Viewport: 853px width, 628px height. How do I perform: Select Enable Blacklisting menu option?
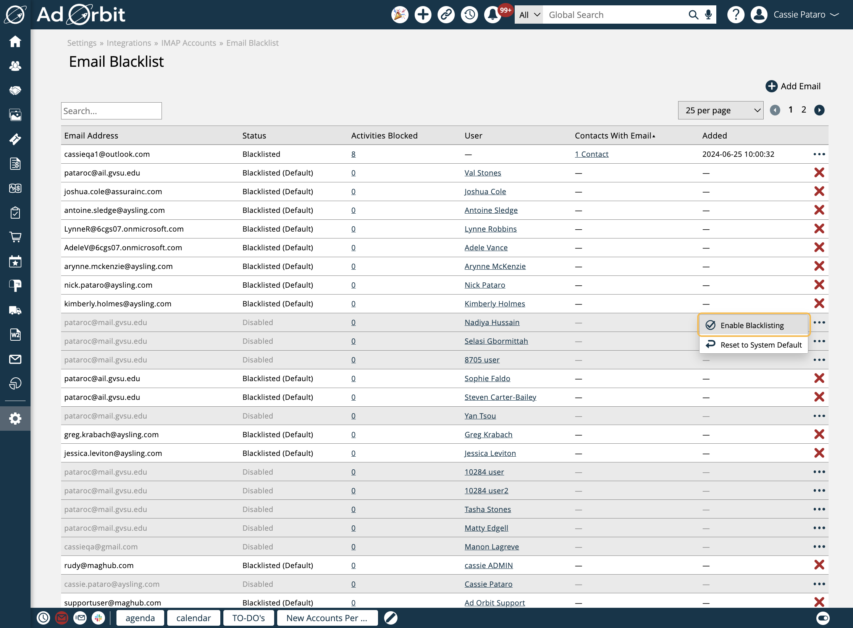click(752, 325)
